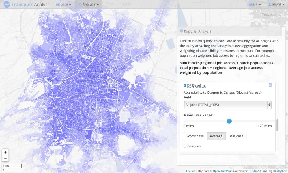Expand the abyrd user dropdown
Viewport: 288px width, 173px height.
[276, 4]
